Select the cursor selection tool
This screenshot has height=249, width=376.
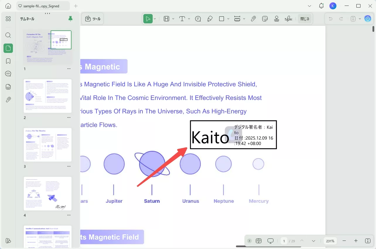[x=148, y=19]
